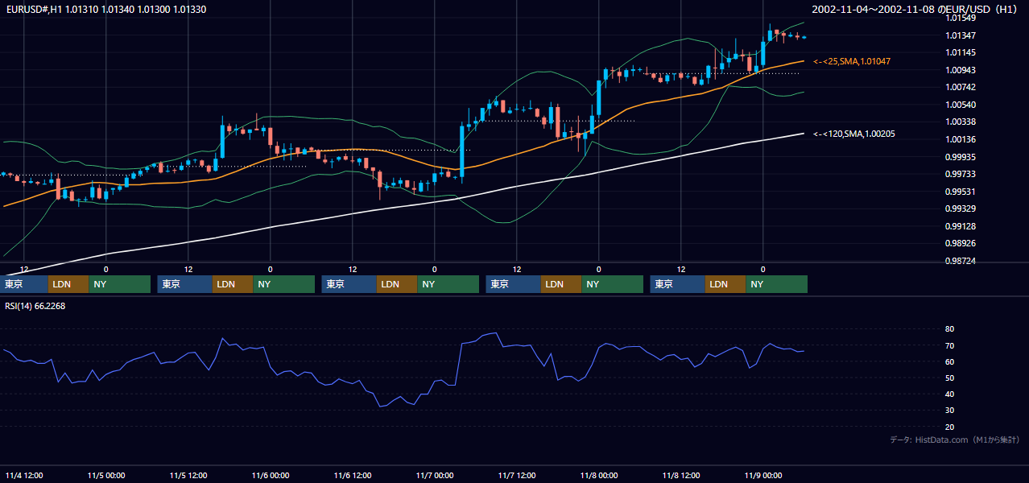Click the 11/6 12:00 time label

[353, 475]
